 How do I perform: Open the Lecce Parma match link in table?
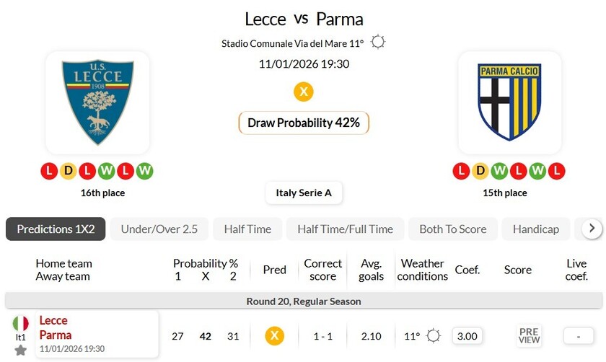point(56,327)
